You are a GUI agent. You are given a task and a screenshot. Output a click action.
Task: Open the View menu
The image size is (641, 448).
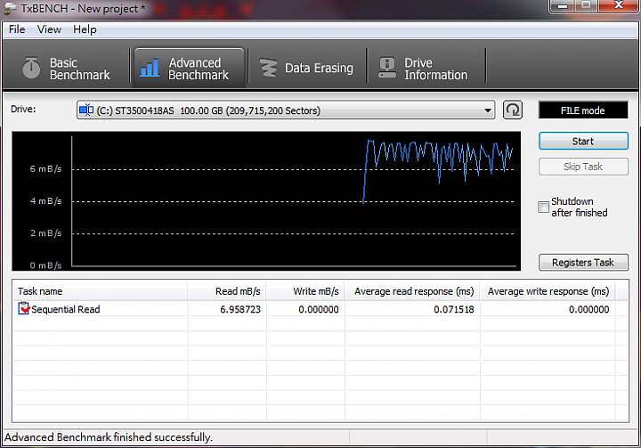tap(49, 29)
